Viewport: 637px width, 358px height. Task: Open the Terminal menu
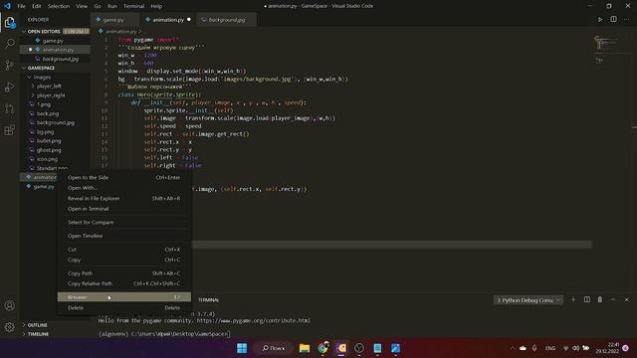[133, 6]
